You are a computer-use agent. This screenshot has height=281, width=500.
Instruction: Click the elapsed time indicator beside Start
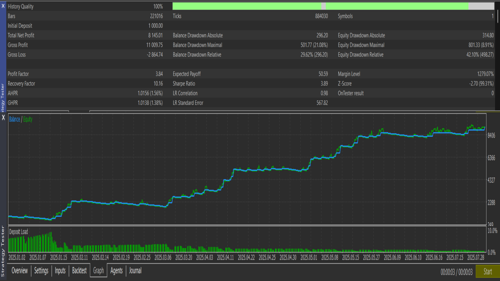coord(456,272)
